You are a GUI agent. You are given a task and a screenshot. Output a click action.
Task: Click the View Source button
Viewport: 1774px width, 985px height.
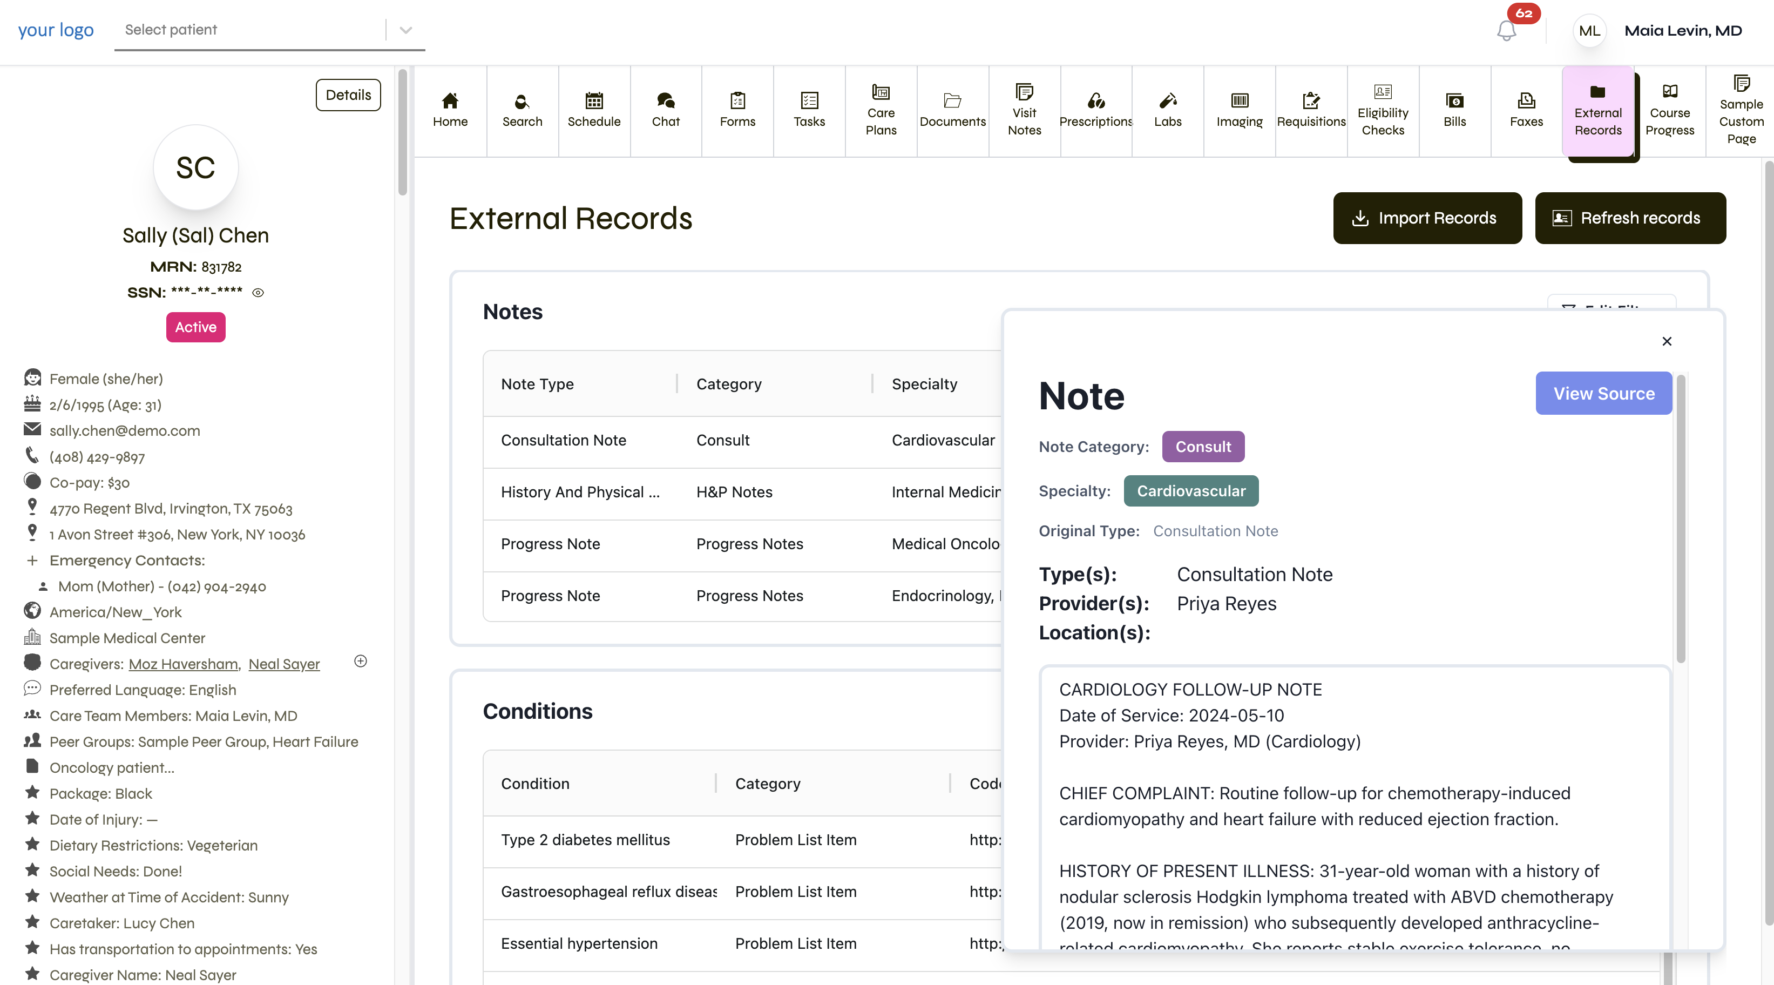coord(1603,393)
